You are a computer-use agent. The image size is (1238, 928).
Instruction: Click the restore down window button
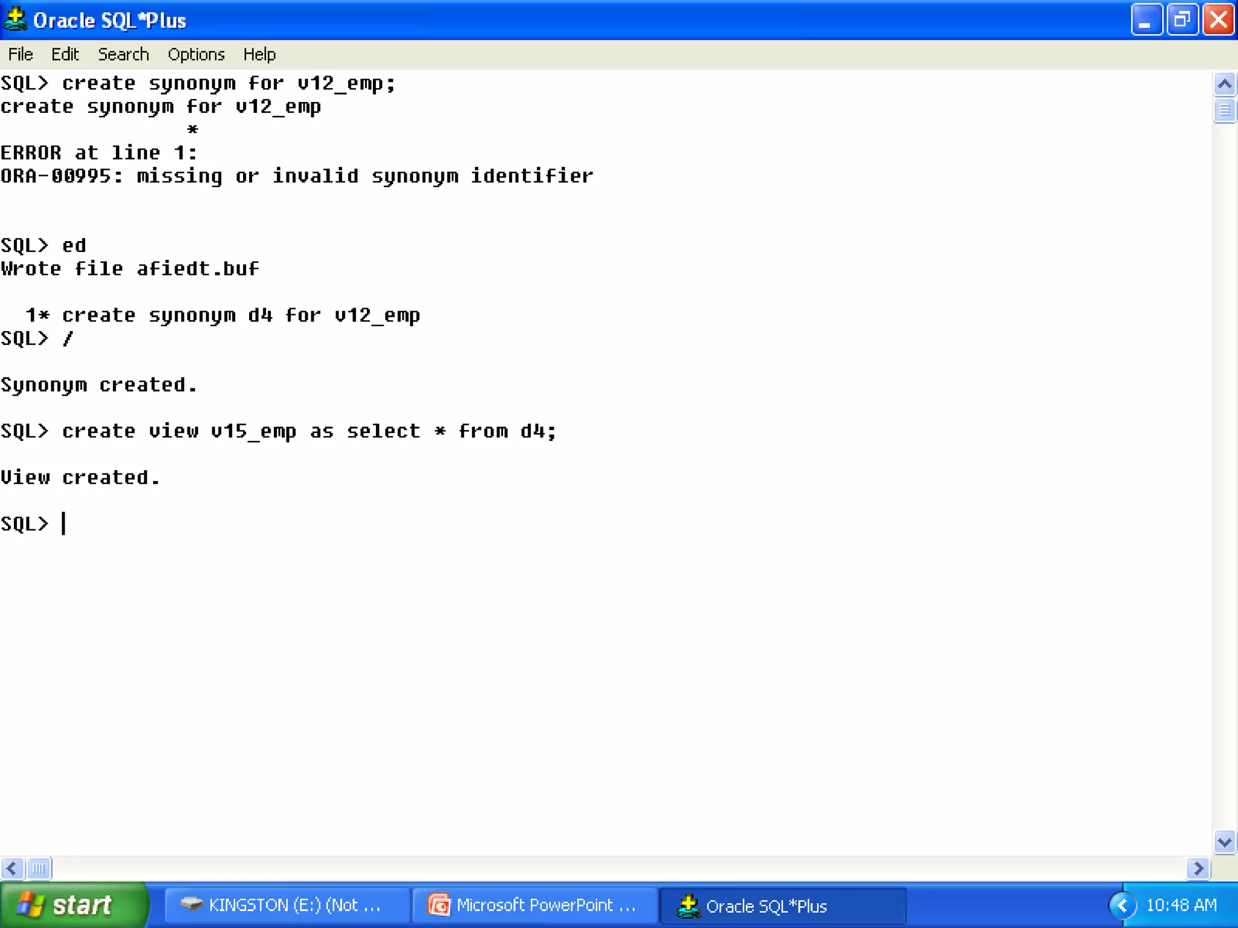[1182, 21]
